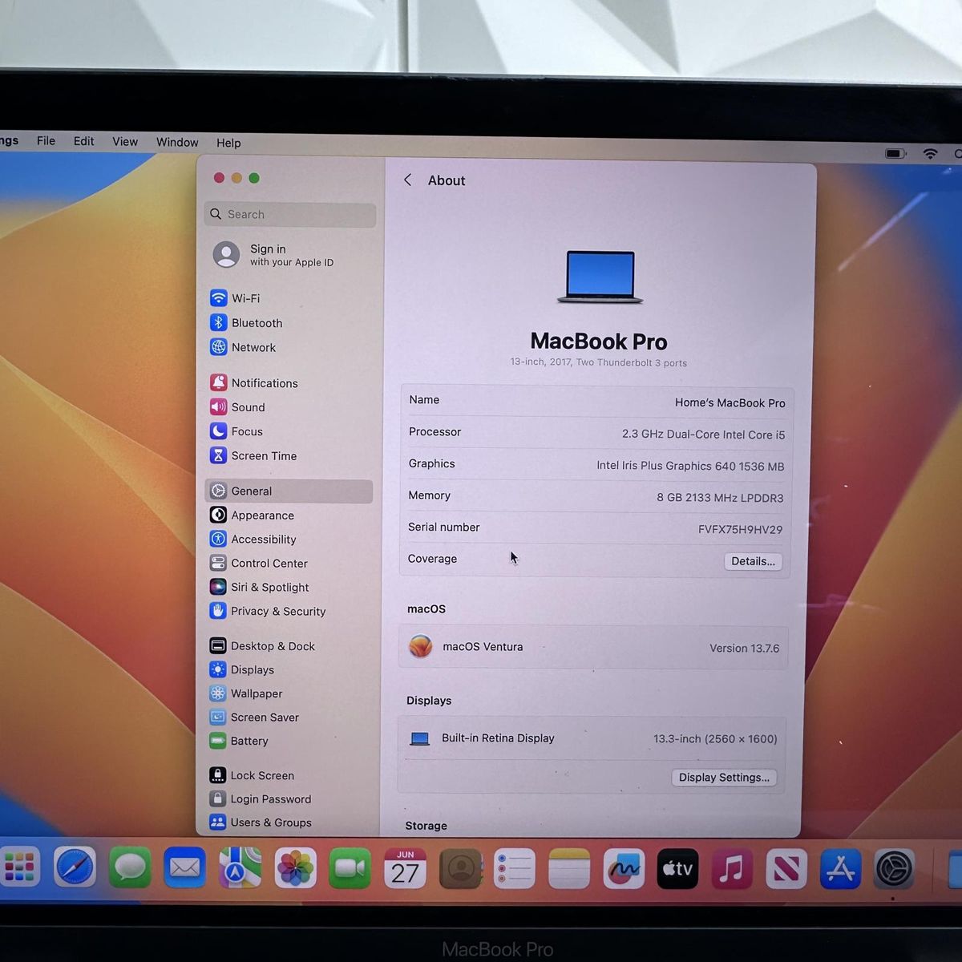Click Built-in Retina Display entry
The height and width of the screenshot is (962, 962).
592,738
